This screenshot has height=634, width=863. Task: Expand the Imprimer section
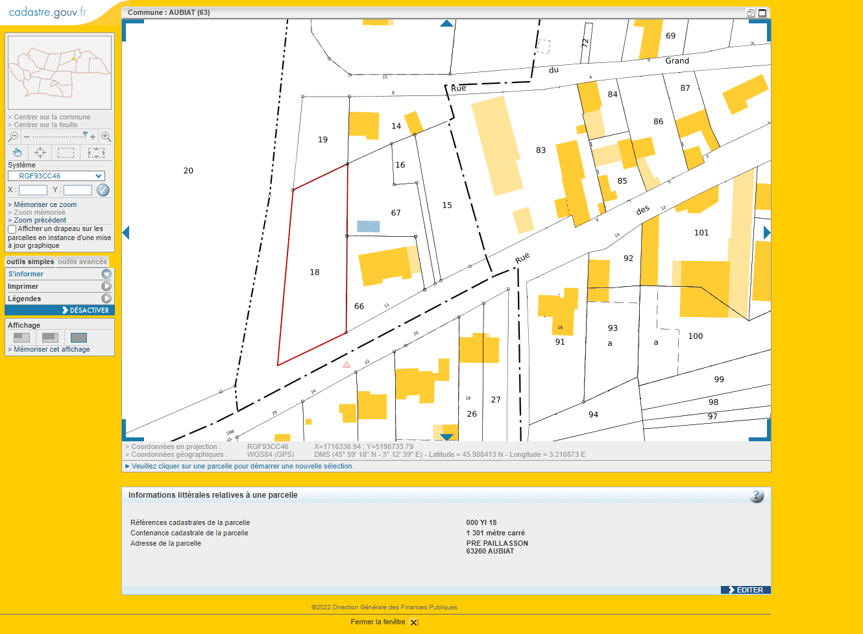[106, 286]
